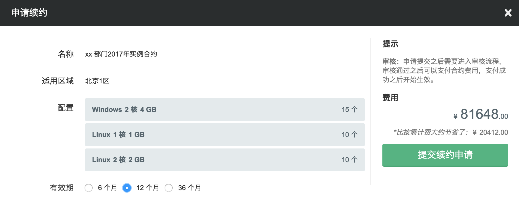Click the 费用 heading
This screenshot has width=519, height=205.
390,98
